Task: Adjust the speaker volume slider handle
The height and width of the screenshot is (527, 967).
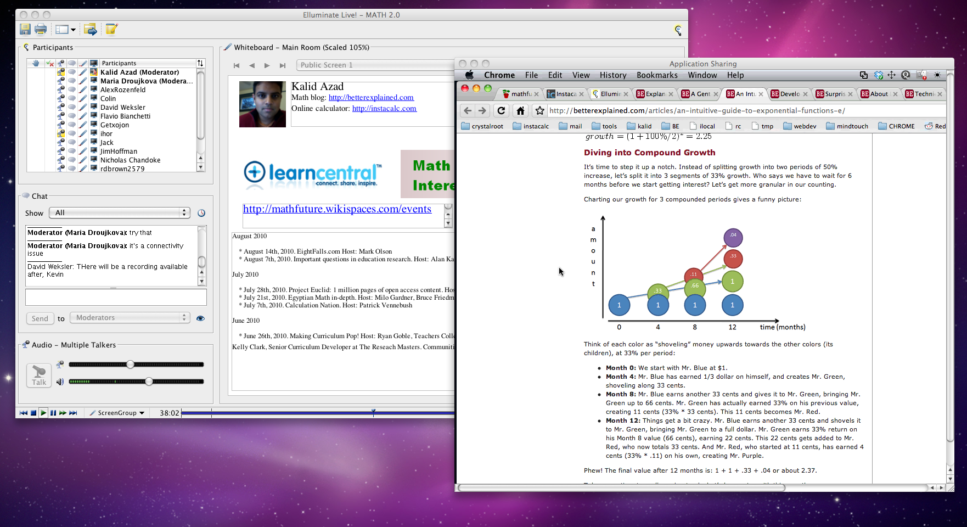Action: [149, 382]
